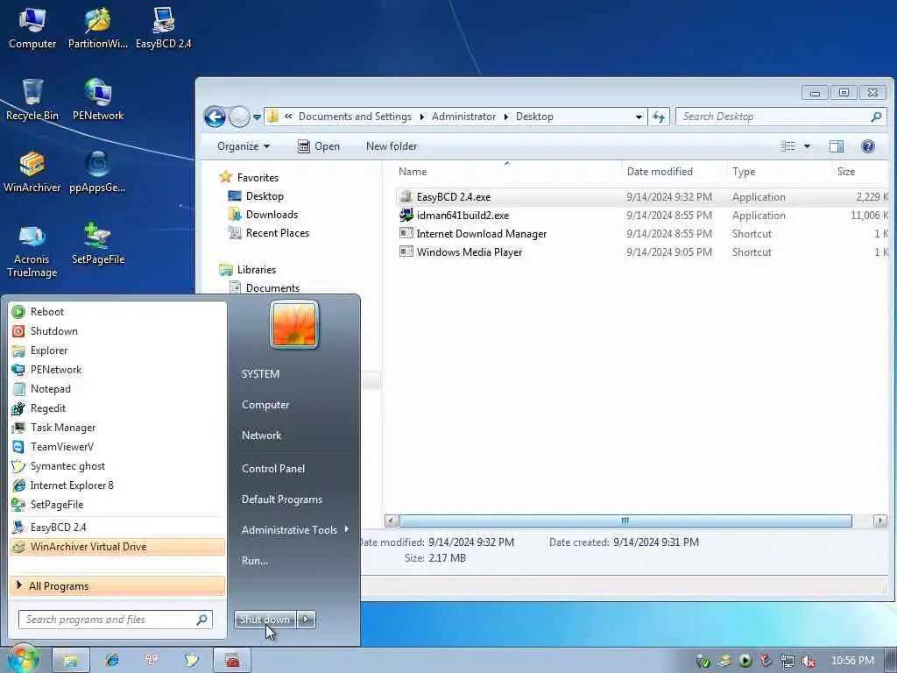Click New folder in the toolbar
The image size is (897, 673).
(392, 146)
